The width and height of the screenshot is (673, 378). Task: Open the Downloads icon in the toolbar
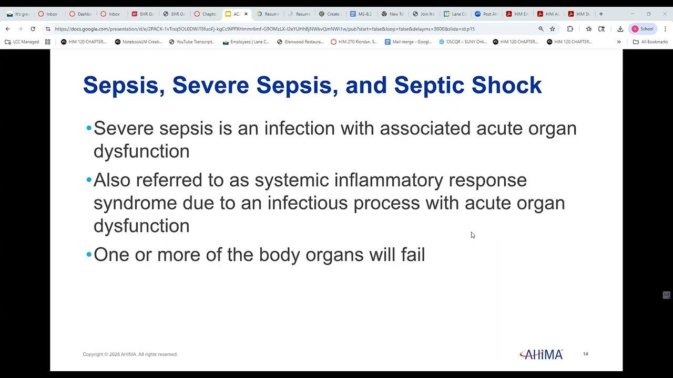coord(620,29)
